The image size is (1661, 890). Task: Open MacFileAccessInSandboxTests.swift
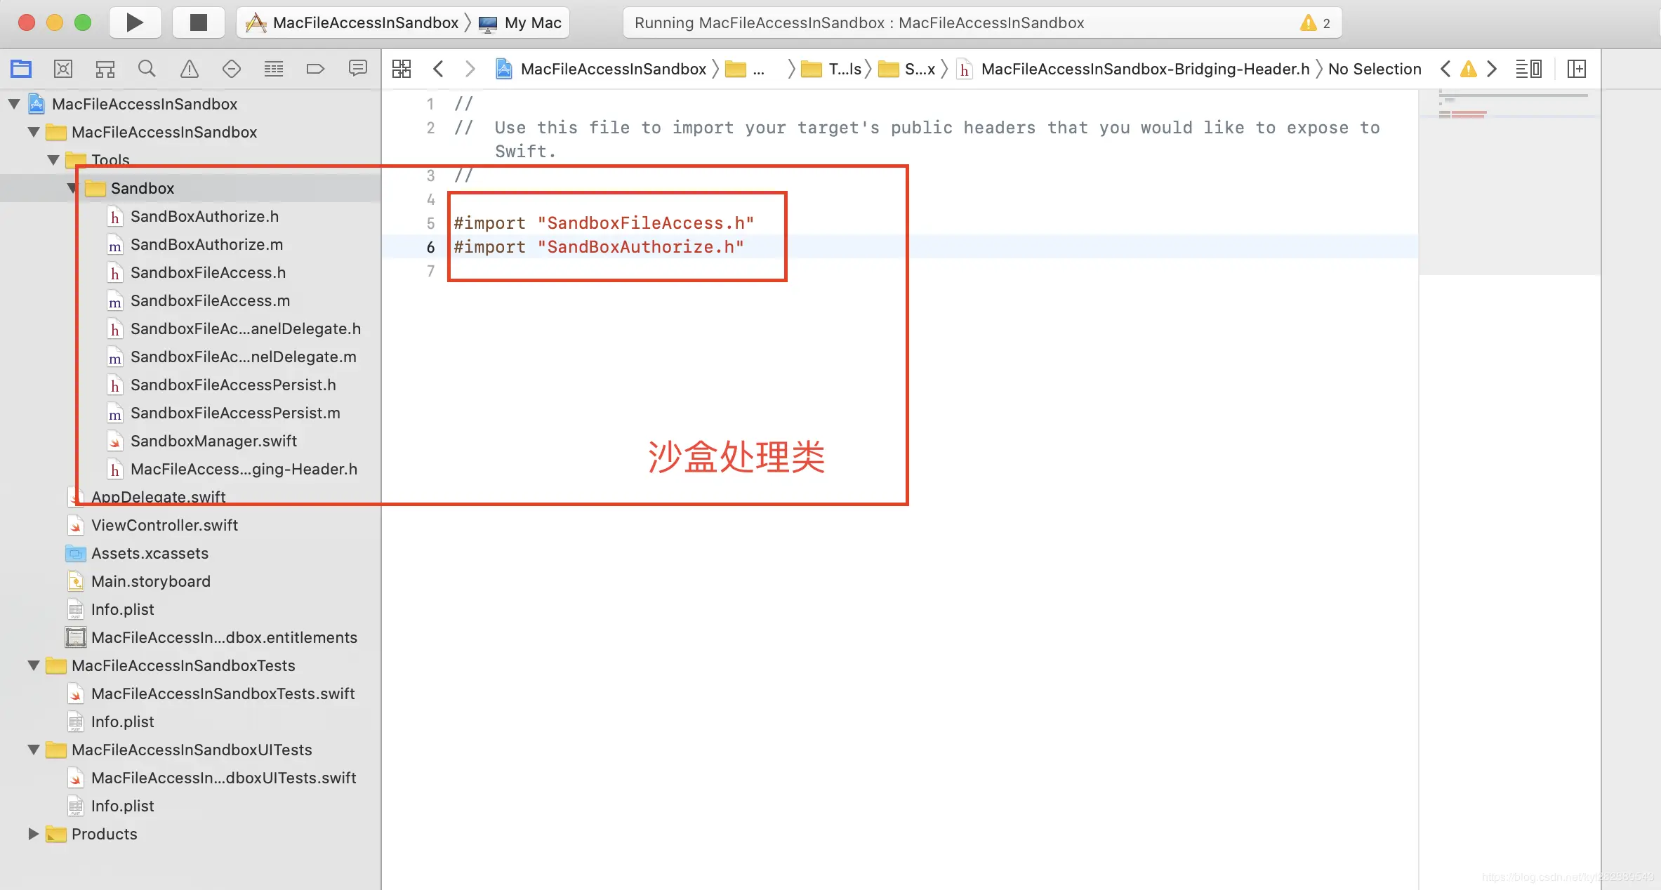(223, 693)
